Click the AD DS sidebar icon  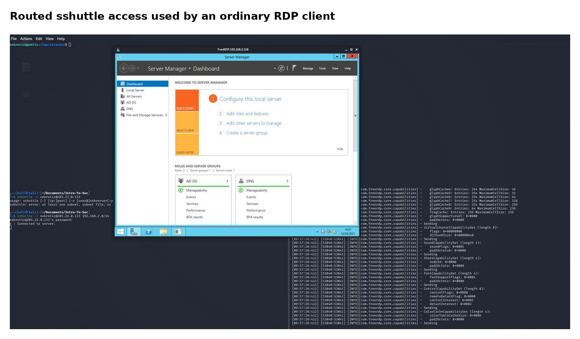click(123, 103)
